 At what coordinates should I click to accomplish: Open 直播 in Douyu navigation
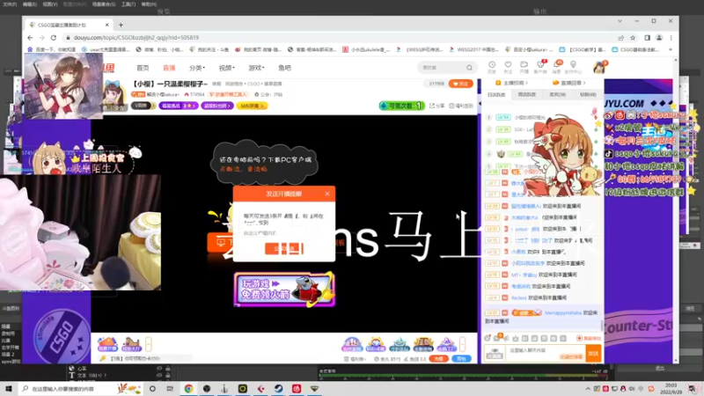[169, 68]
